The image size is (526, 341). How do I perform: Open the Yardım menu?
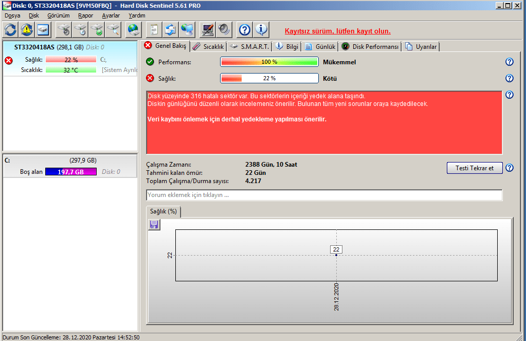point(137,15)
